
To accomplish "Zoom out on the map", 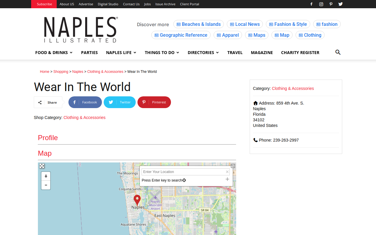I will point(46,185).
